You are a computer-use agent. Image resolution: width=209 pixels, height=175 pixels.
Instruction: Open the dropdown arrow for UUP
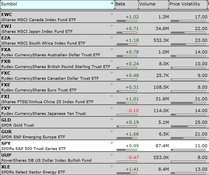point(112,155)
